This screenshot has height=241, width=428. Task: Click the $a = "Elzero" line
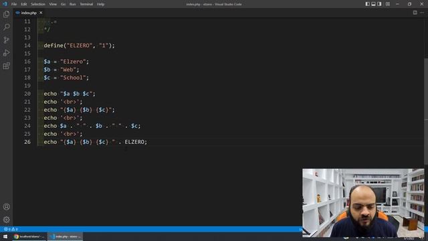click(66, 62)
